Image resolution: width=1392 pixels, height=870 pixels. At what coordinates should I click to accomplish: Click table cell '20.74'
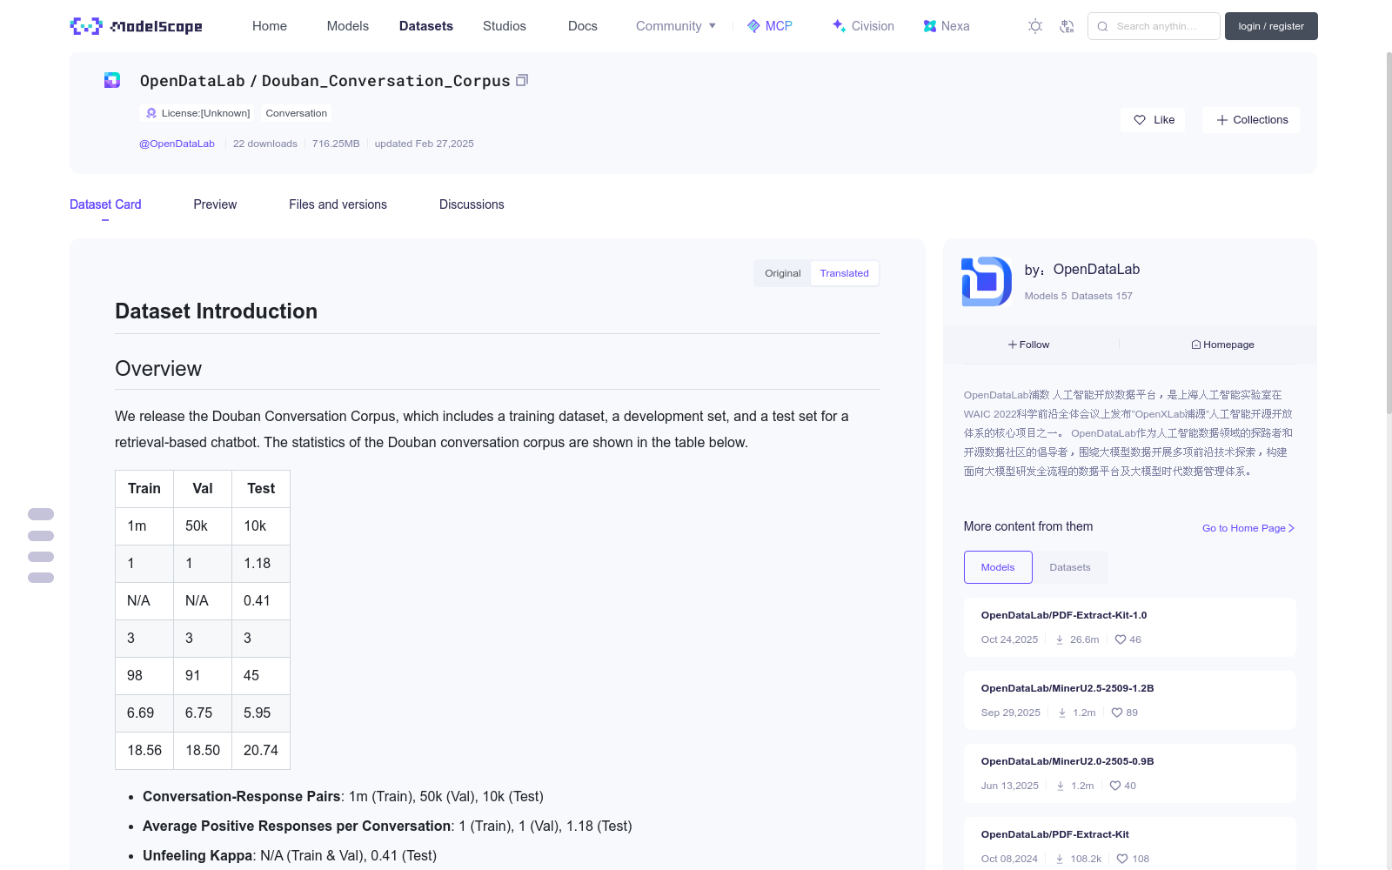[261, 750]
